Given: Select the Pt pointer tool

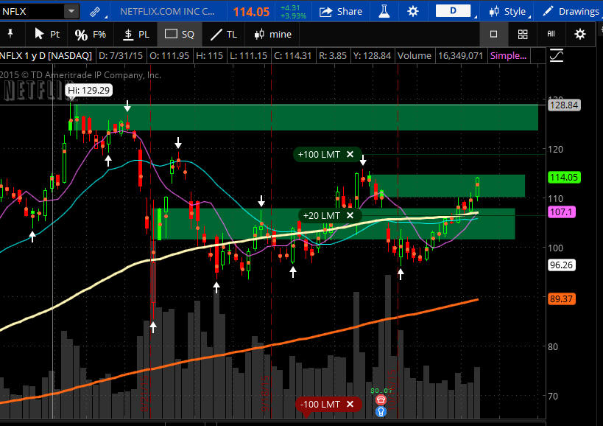Looking at the screenshot, I should 48,34.
